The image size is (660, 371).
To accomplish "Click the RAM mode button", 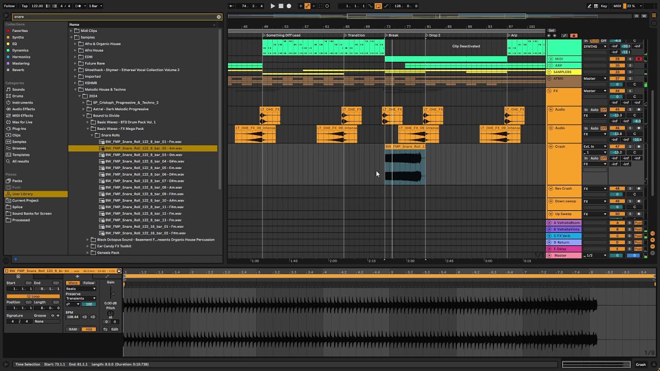I will coord(73,329).
